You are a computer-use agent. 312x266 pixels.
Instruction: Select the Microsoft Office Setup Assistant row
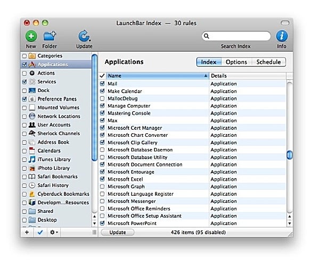pos(192,216)
